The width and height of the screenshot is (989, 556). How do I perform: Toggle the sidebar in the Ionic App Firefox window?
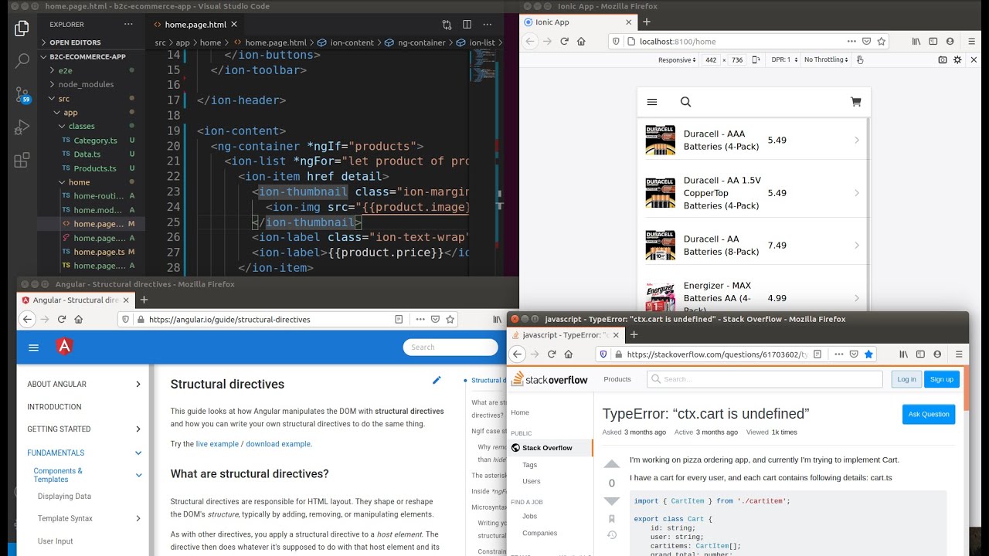(933, 41)
